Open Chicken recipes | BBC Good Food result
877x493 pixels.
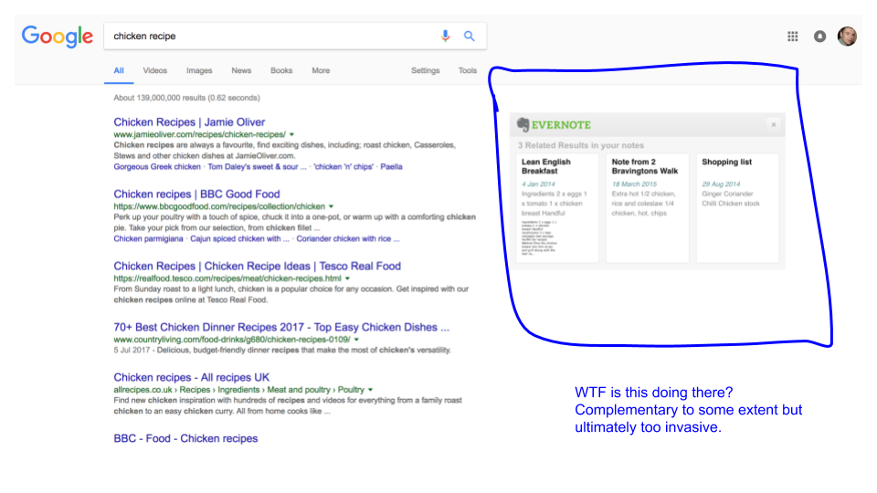(x=197, y=194)
